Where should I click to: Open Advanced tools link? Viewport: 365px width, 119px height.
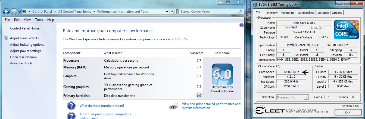[21, 63]
